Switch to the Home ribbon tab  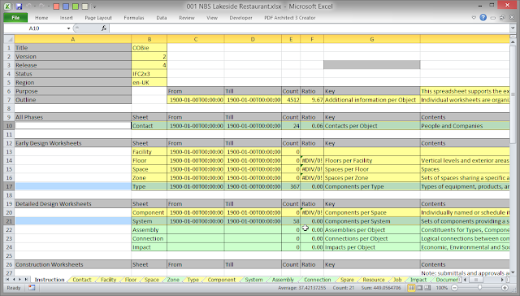41,18
